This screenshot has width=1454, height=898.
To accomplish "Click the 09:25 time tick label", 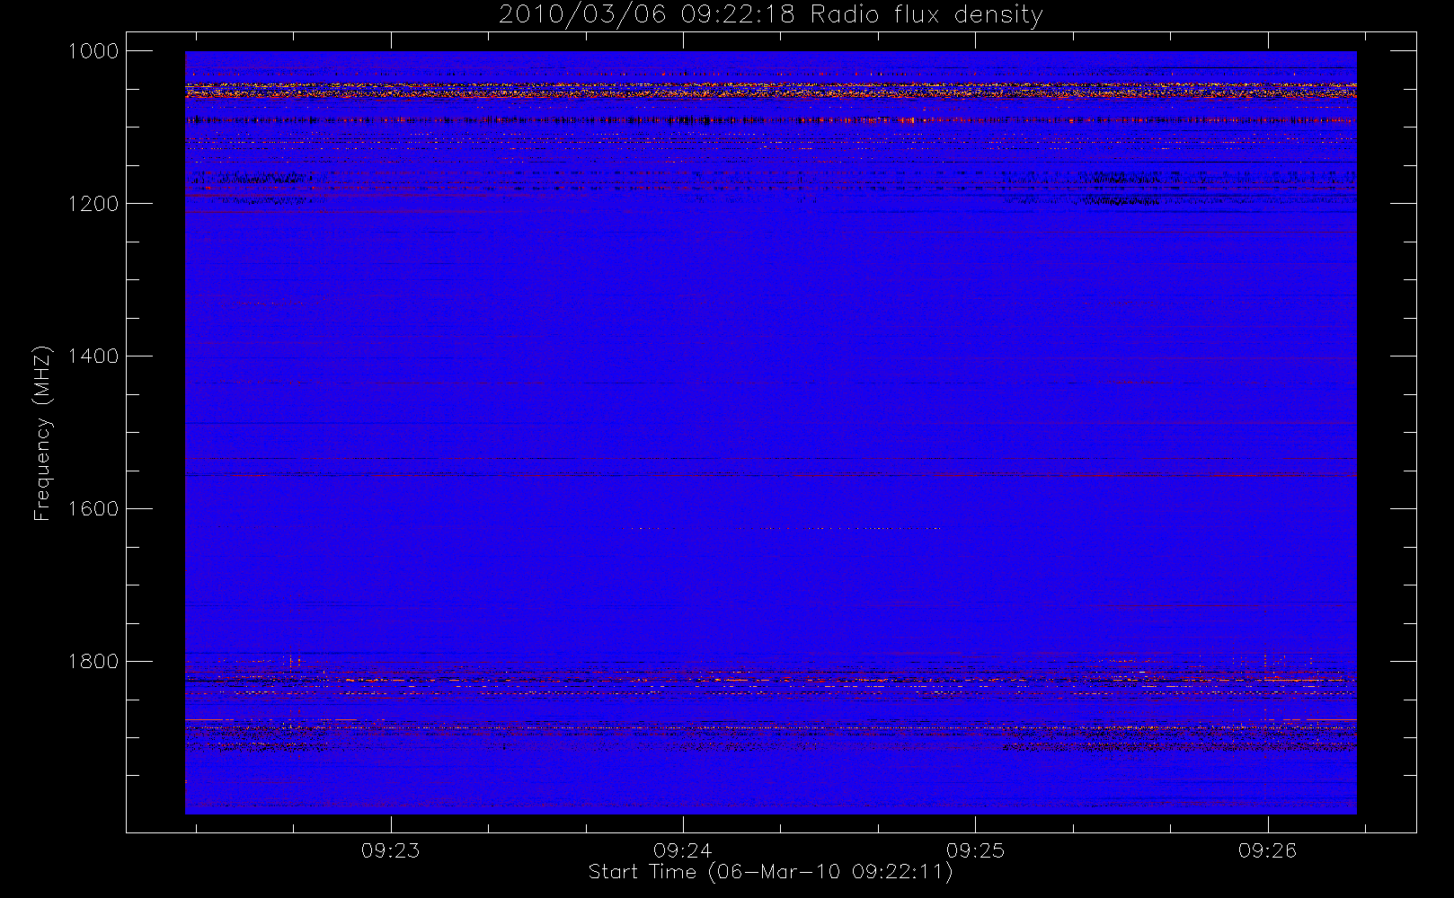I will click(x=975, y=850).
